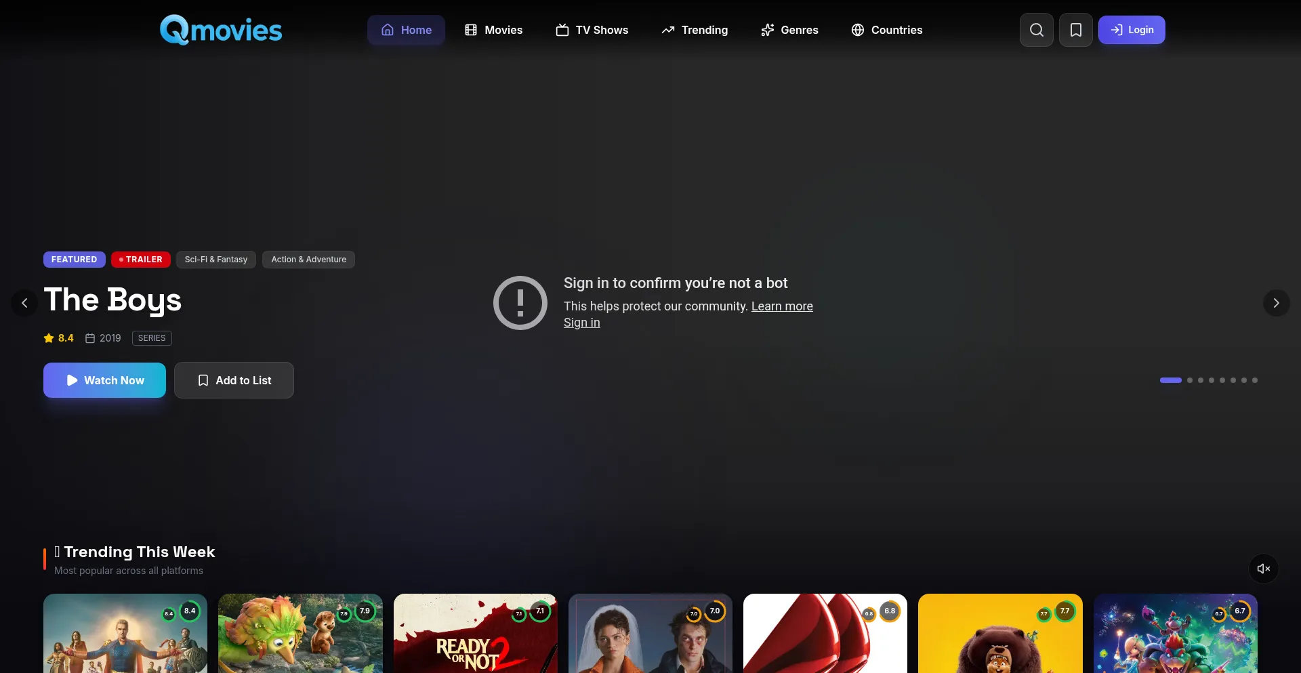Click the TRAILER badge
The height and width of the screenshot is (673, 1301).
coord(141,260)
